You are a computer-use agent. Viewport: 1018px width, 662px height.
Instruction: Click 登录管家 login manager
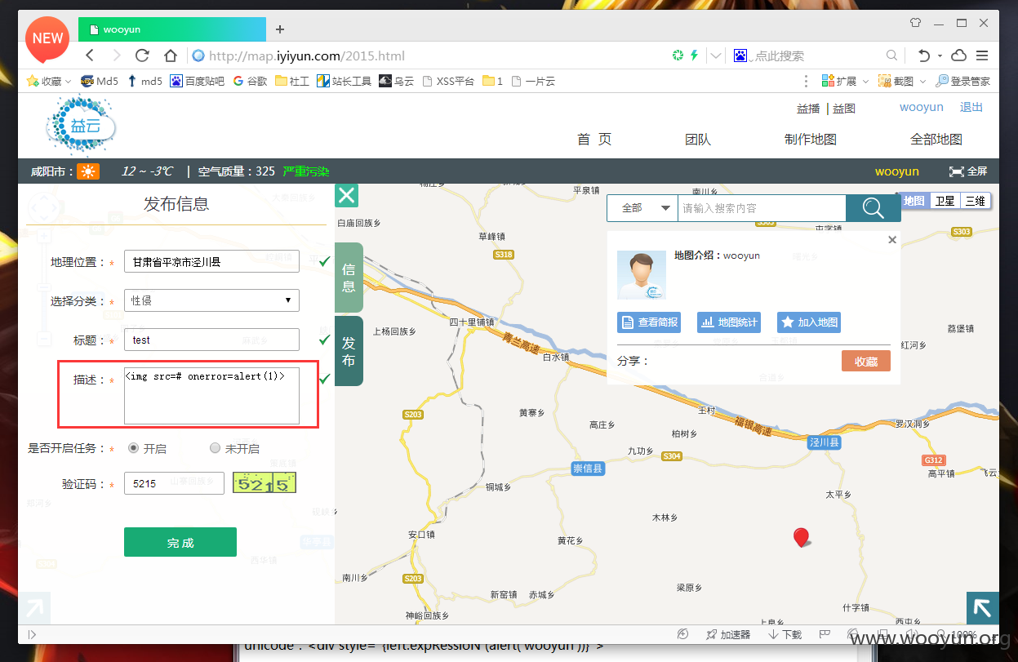coord(963,81)
